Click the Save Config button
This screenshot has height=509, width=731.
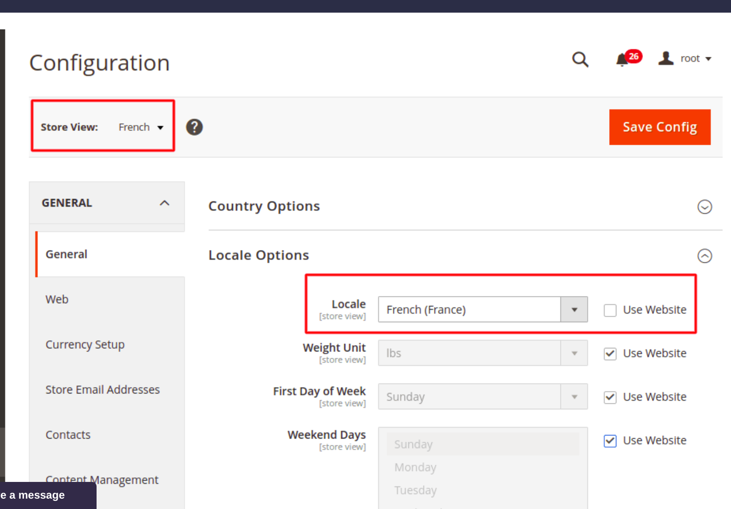[659, 127]
